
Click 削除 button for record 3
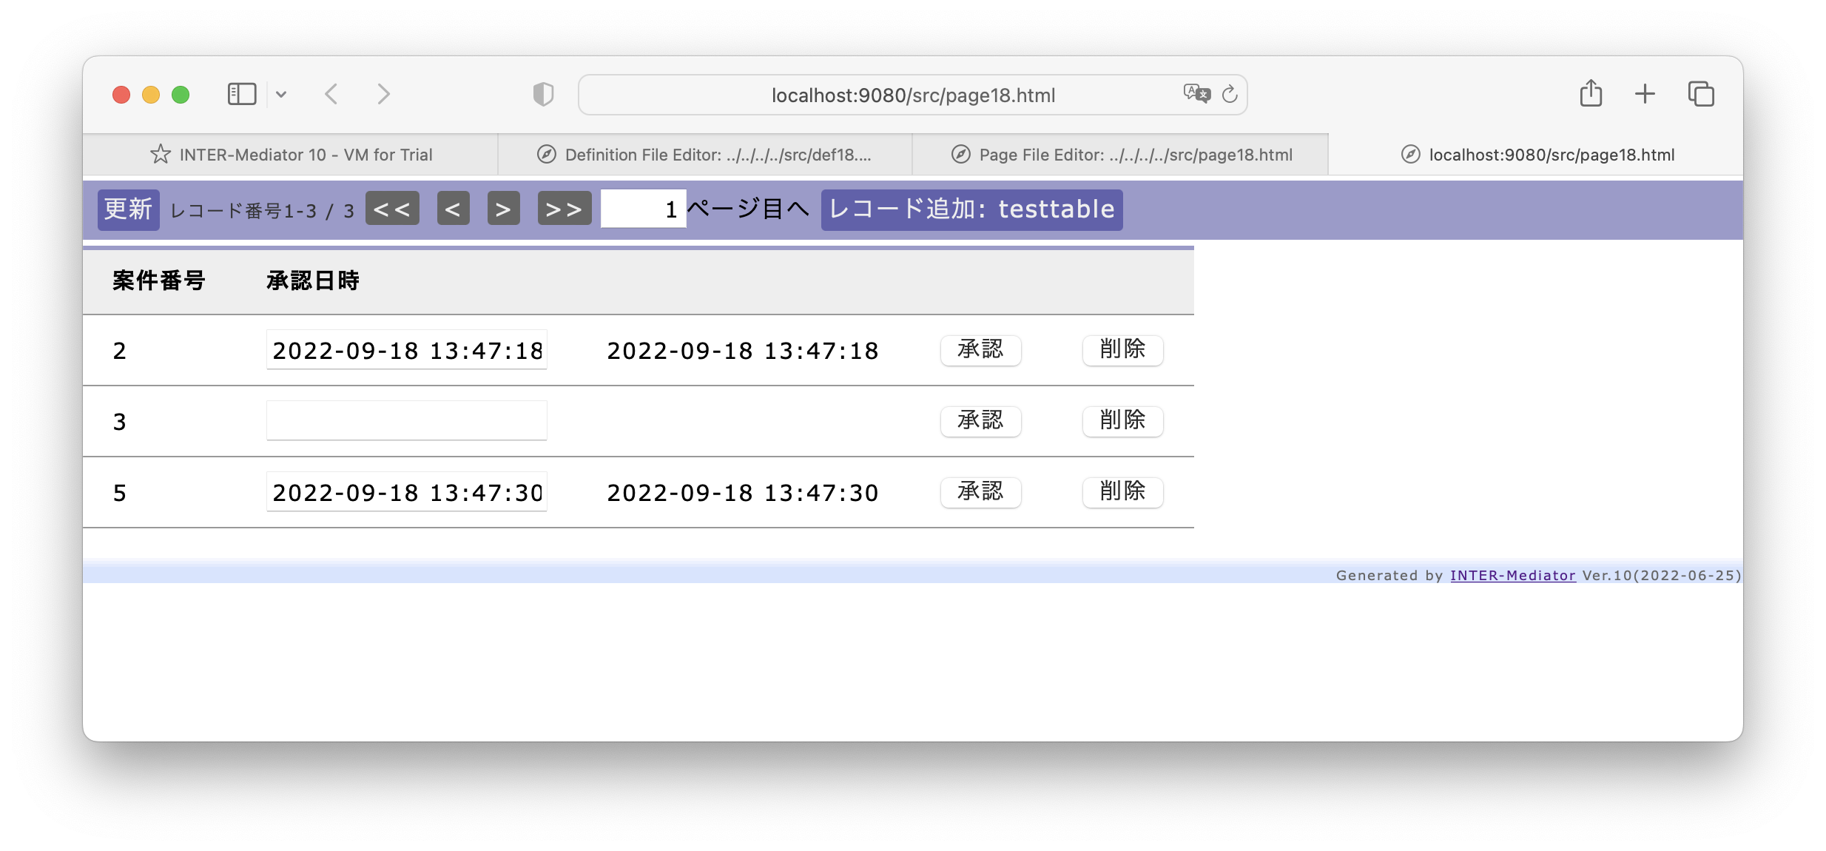click(x=1122, y=420)
